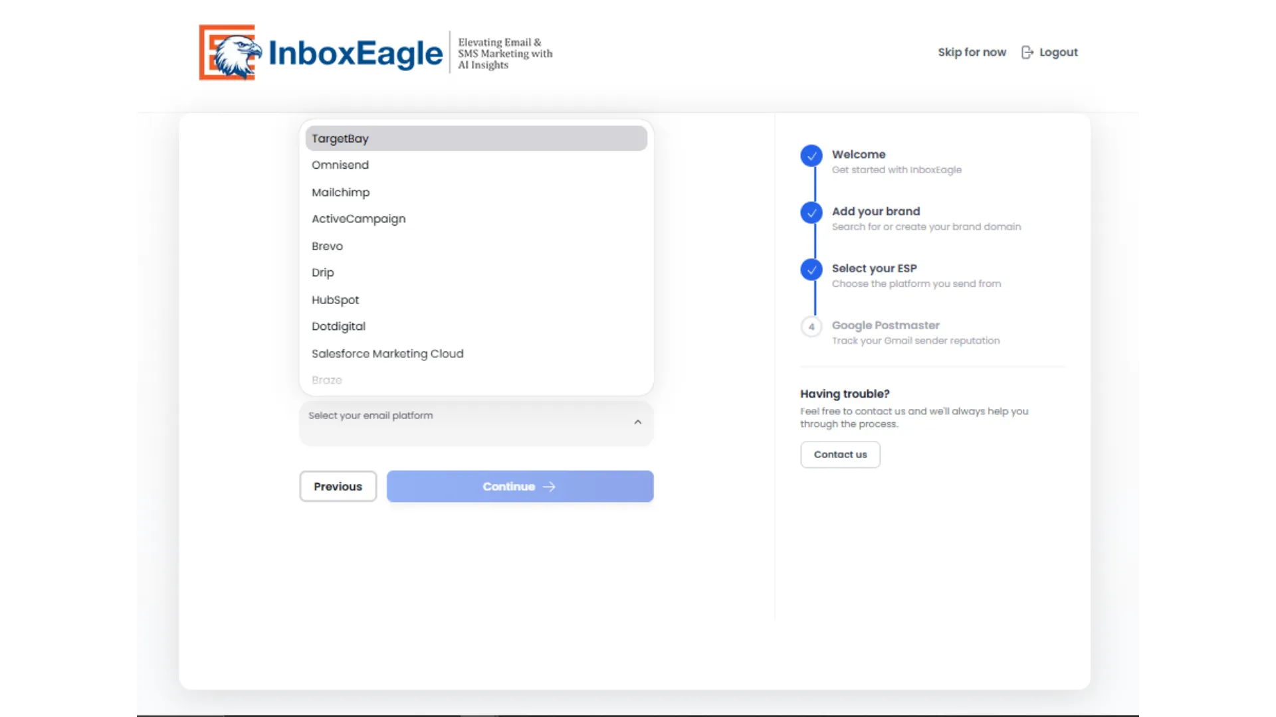Select TargetBay from the platform list
The height and width of the screenshot is (717, 1276).
[x=476, y=138]
